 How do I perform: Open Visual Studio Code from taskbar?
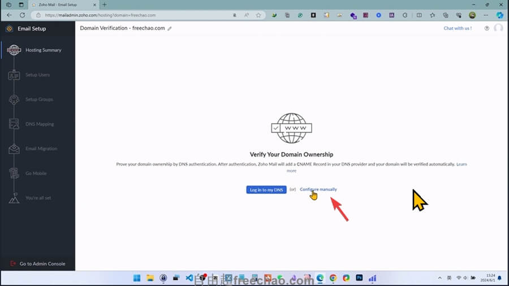[189, 278]
